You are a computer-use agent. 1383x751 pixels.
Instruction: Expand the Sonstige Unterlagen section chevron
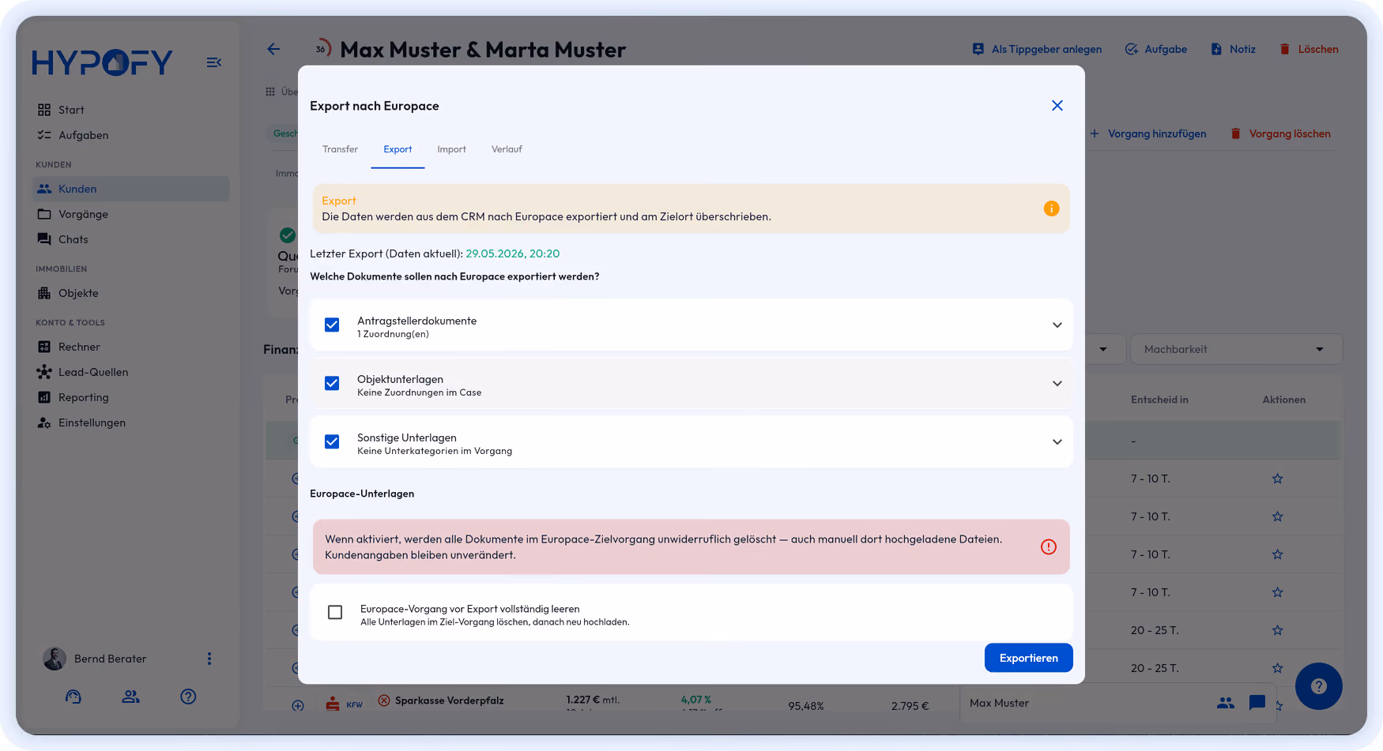[1057, 442]
